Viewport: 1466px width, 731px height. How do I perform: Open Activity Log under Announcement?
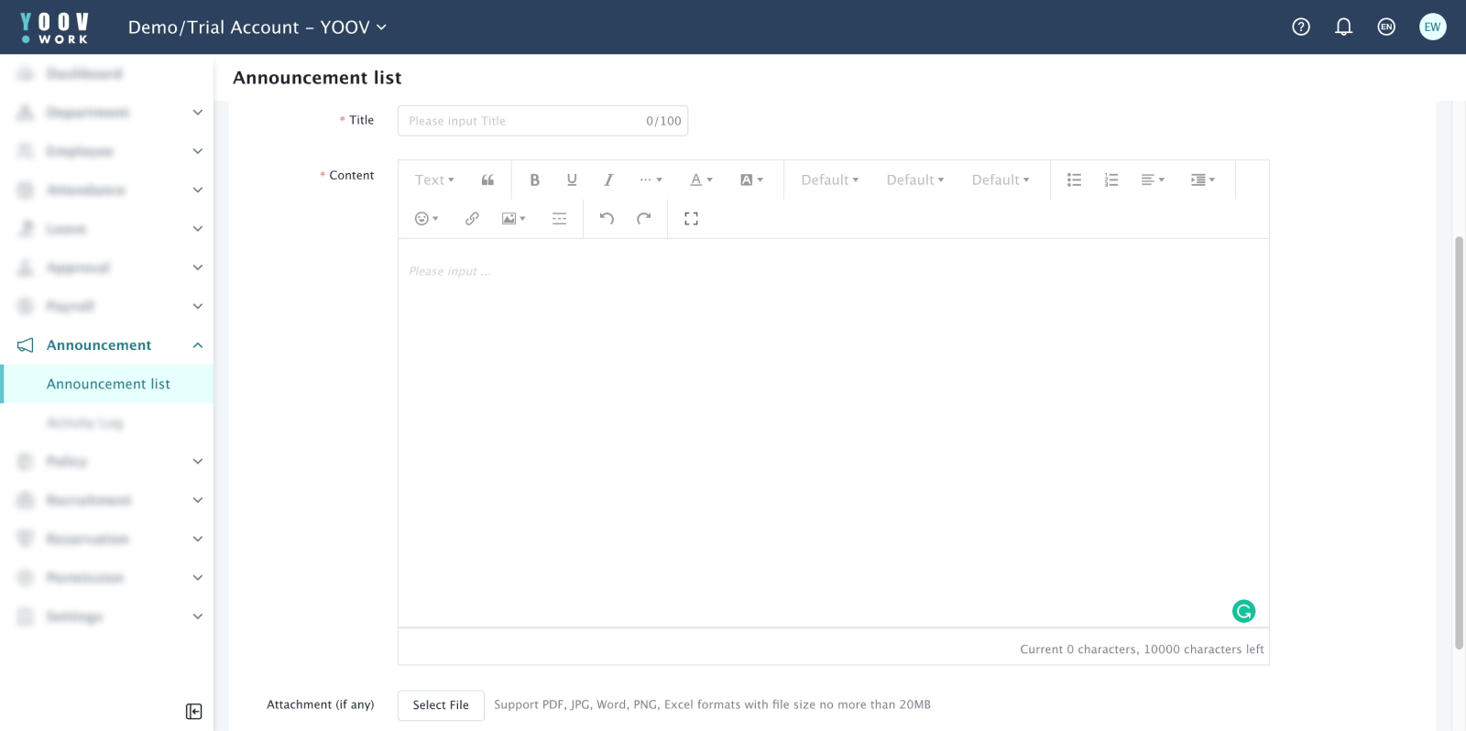click(x=84, y=423)
